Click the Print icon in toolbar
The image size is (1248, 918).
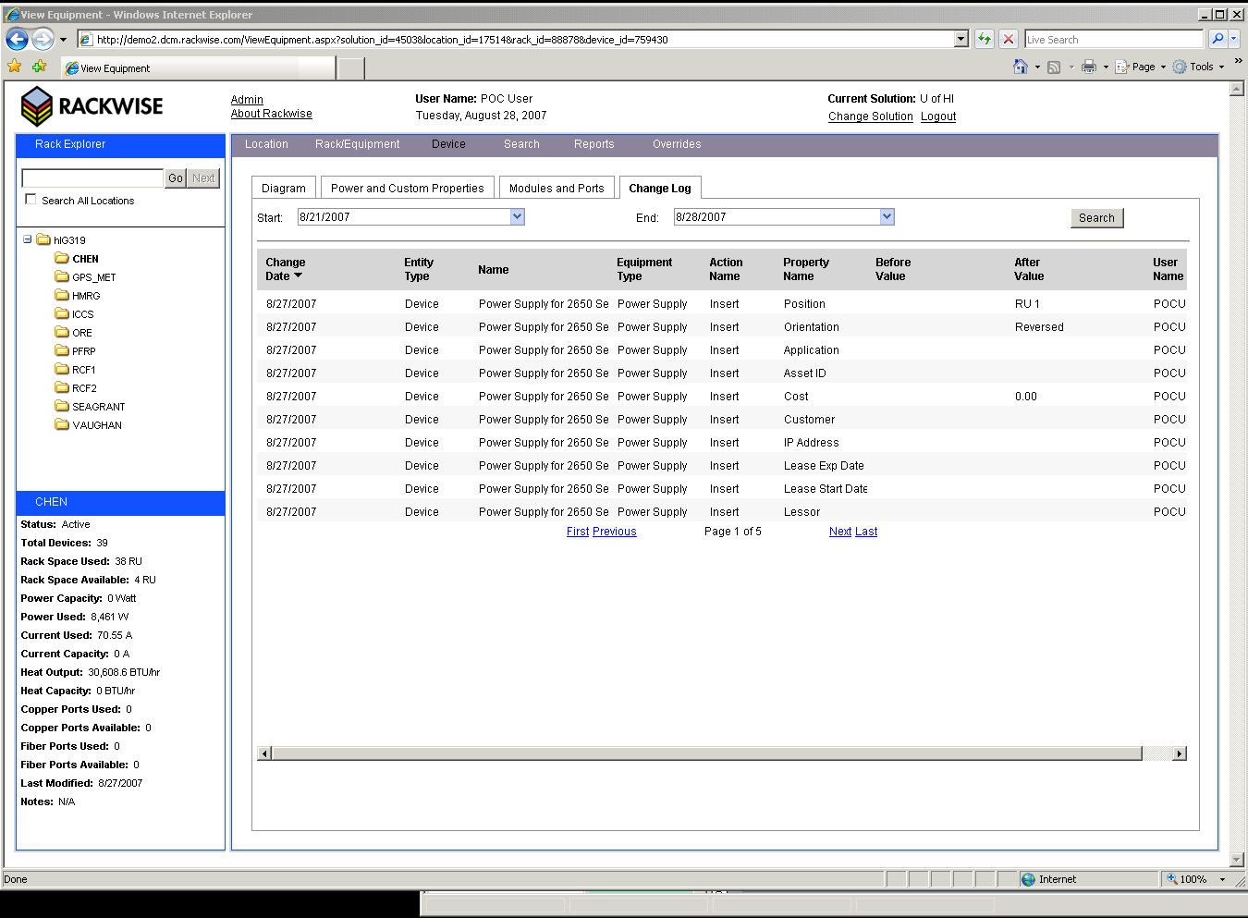(x=1089, y=67)
